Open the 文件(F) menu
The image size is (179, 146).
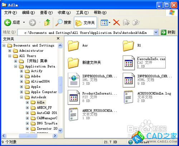[10, 12]
